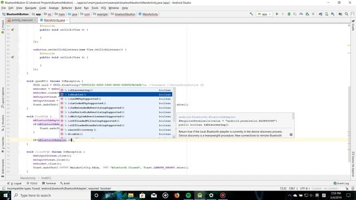The height and width of the screenshot is (200, 356).
Task: Choose isLeExtendedAdvertisingSupported() suggestion
Action: [116, 108]
